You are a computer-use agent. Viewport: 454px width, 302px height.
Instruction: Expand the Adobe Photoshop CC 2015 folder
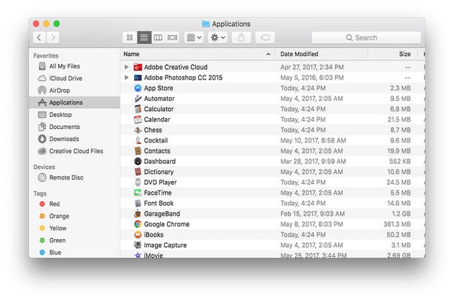tap(127, 78)
